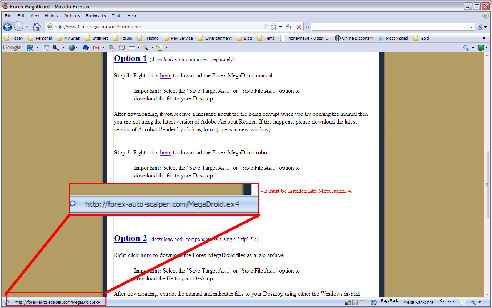Click the Online Dictionary bookmark
Screen dimensions: 492x308
point(354,38)
